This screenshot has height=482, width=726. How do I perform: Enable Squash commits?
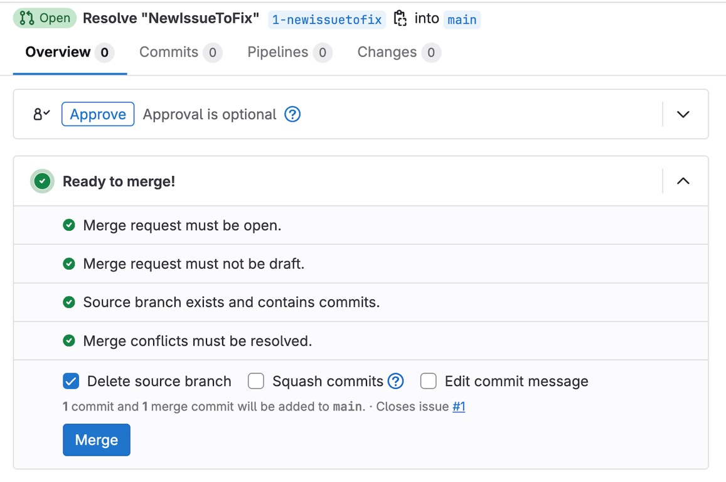(x=256, y=380)
